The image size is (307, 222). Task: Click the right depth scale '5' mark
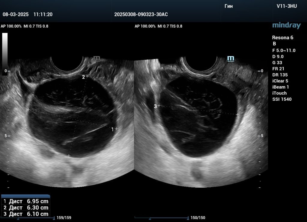pyautogui.click(x=262, y=136)
